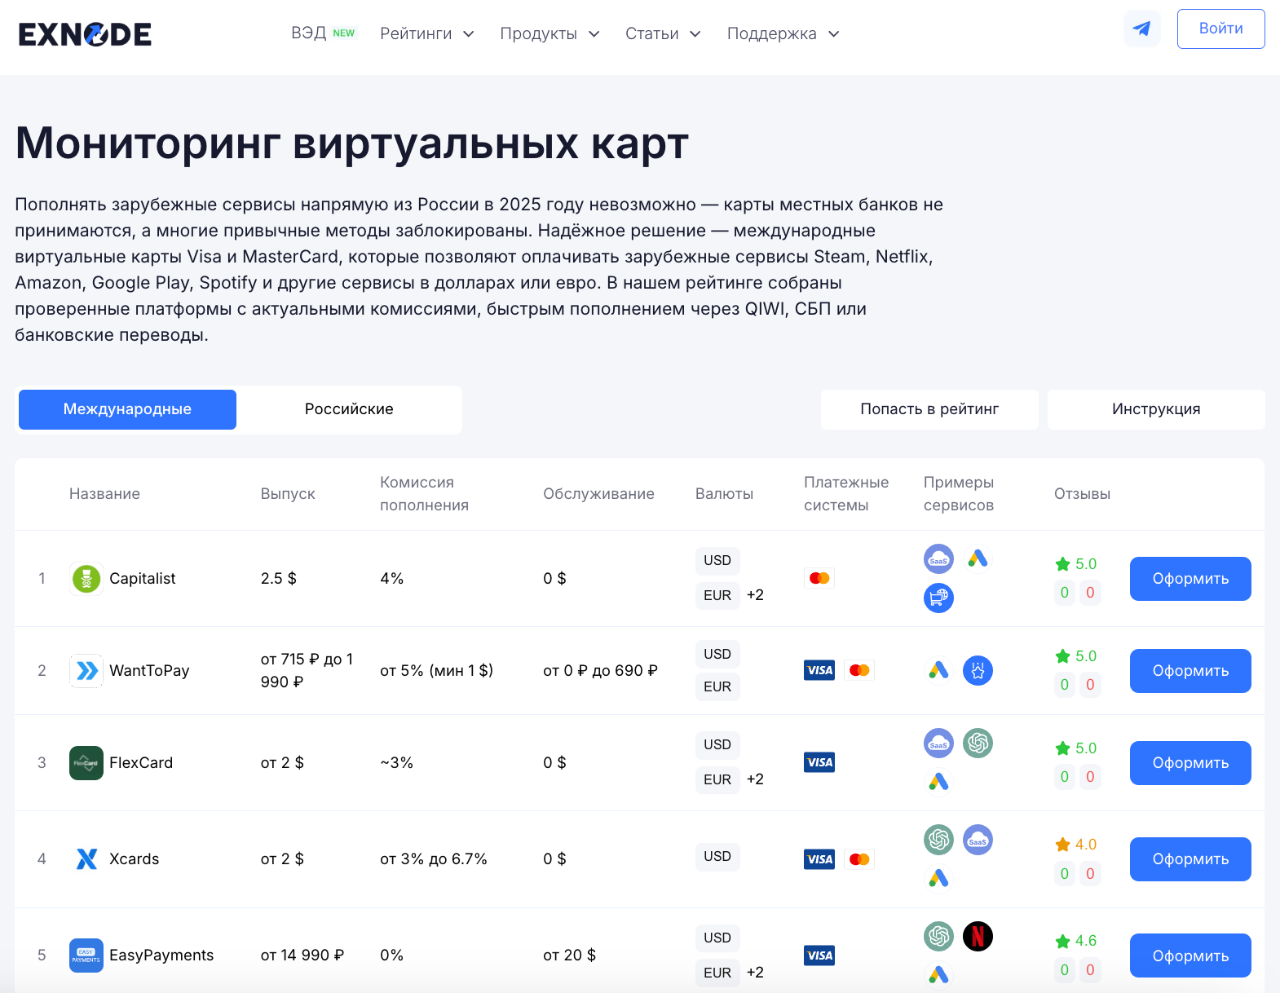The height and width of the screenshot is (993, 1280).
Task: Expand the Продукты dropdown menu
Action: coord(550,34)
